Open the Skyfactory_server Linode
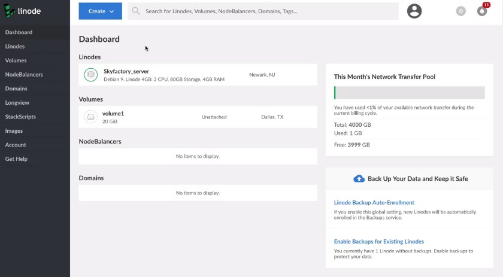Screen dimensions: 503x277 126,71
